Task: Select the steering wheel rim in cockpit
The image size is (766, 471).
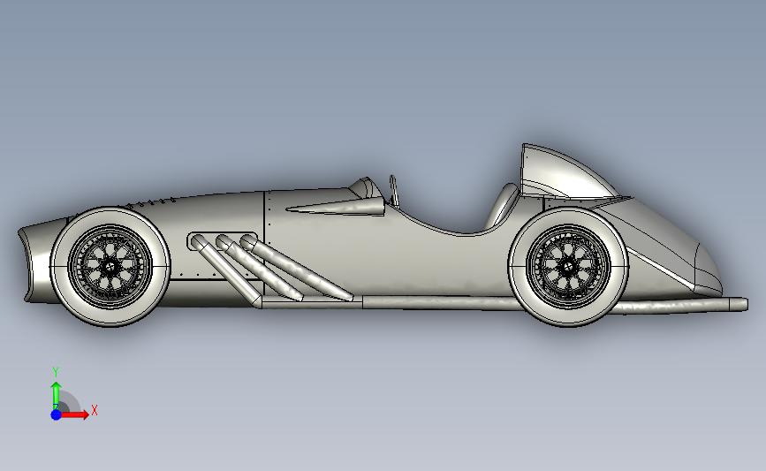Action: tap(393, 191)
